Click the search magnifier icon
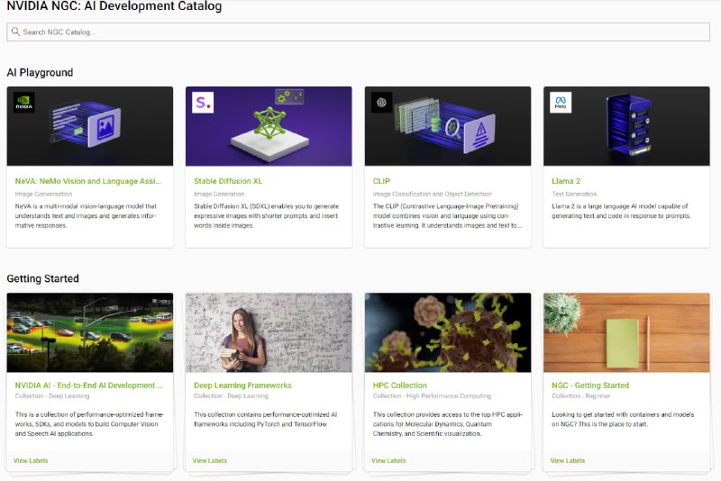Viewport: 721px width, 481px height. [15, 32]
